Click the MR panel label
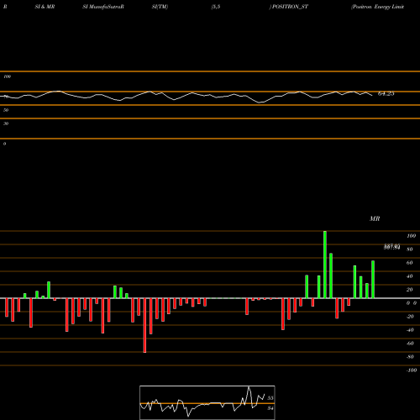 coord(375,218)
